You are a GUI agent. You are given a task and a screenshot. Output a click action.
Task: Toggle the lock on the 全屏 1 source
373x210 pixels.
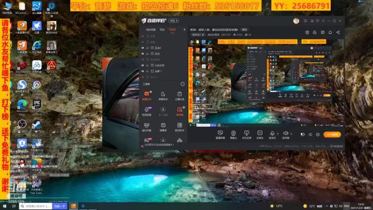pyautogui.click(x=147, y=71)
